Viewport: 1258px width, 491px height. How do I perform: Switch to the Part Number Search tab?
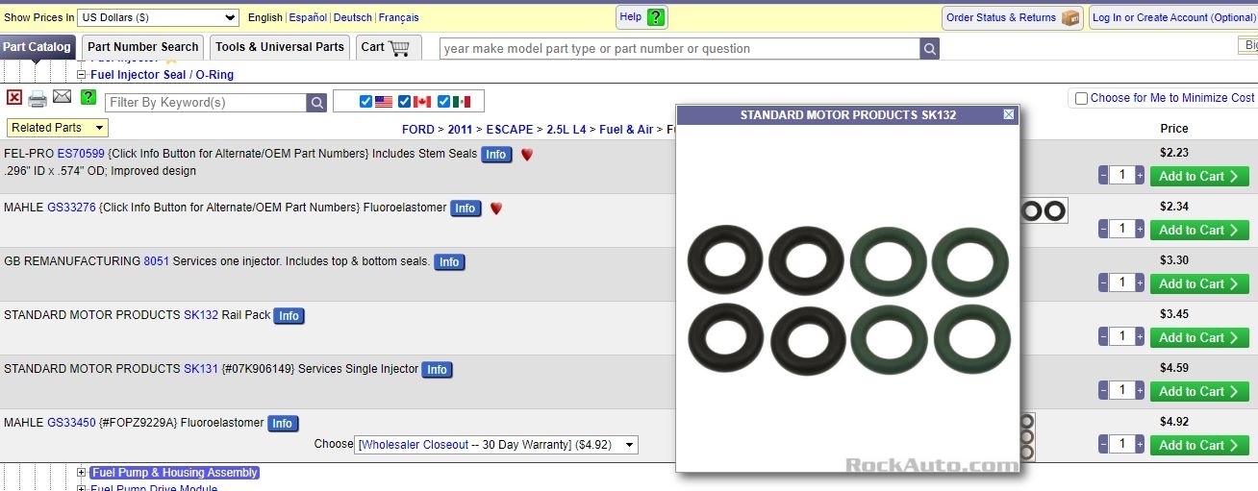(142, 47)
